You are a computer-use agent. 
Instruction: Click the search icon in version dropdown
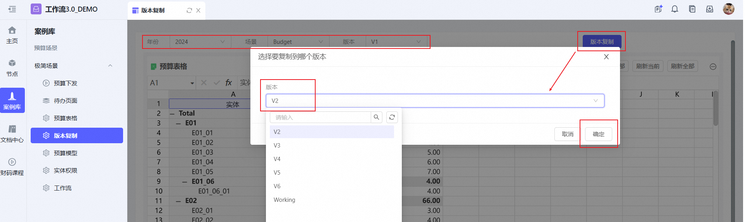click(x=376, y=117)
